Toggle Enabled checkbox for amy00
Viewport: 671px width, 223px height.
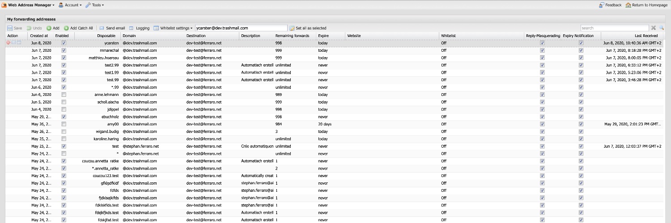click(64, 124)
